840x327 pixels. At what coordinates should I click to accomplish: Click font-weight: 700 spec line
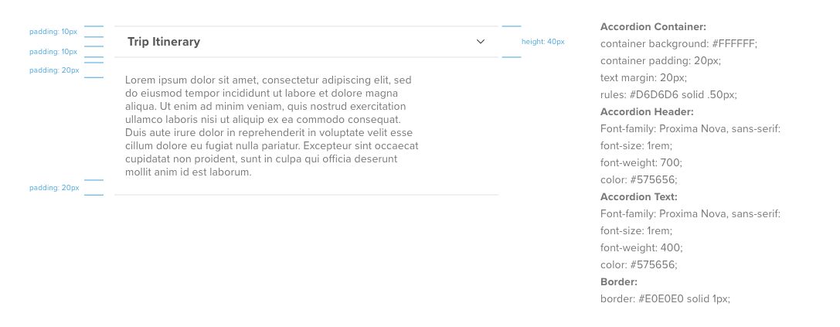(x=641, y=162)
